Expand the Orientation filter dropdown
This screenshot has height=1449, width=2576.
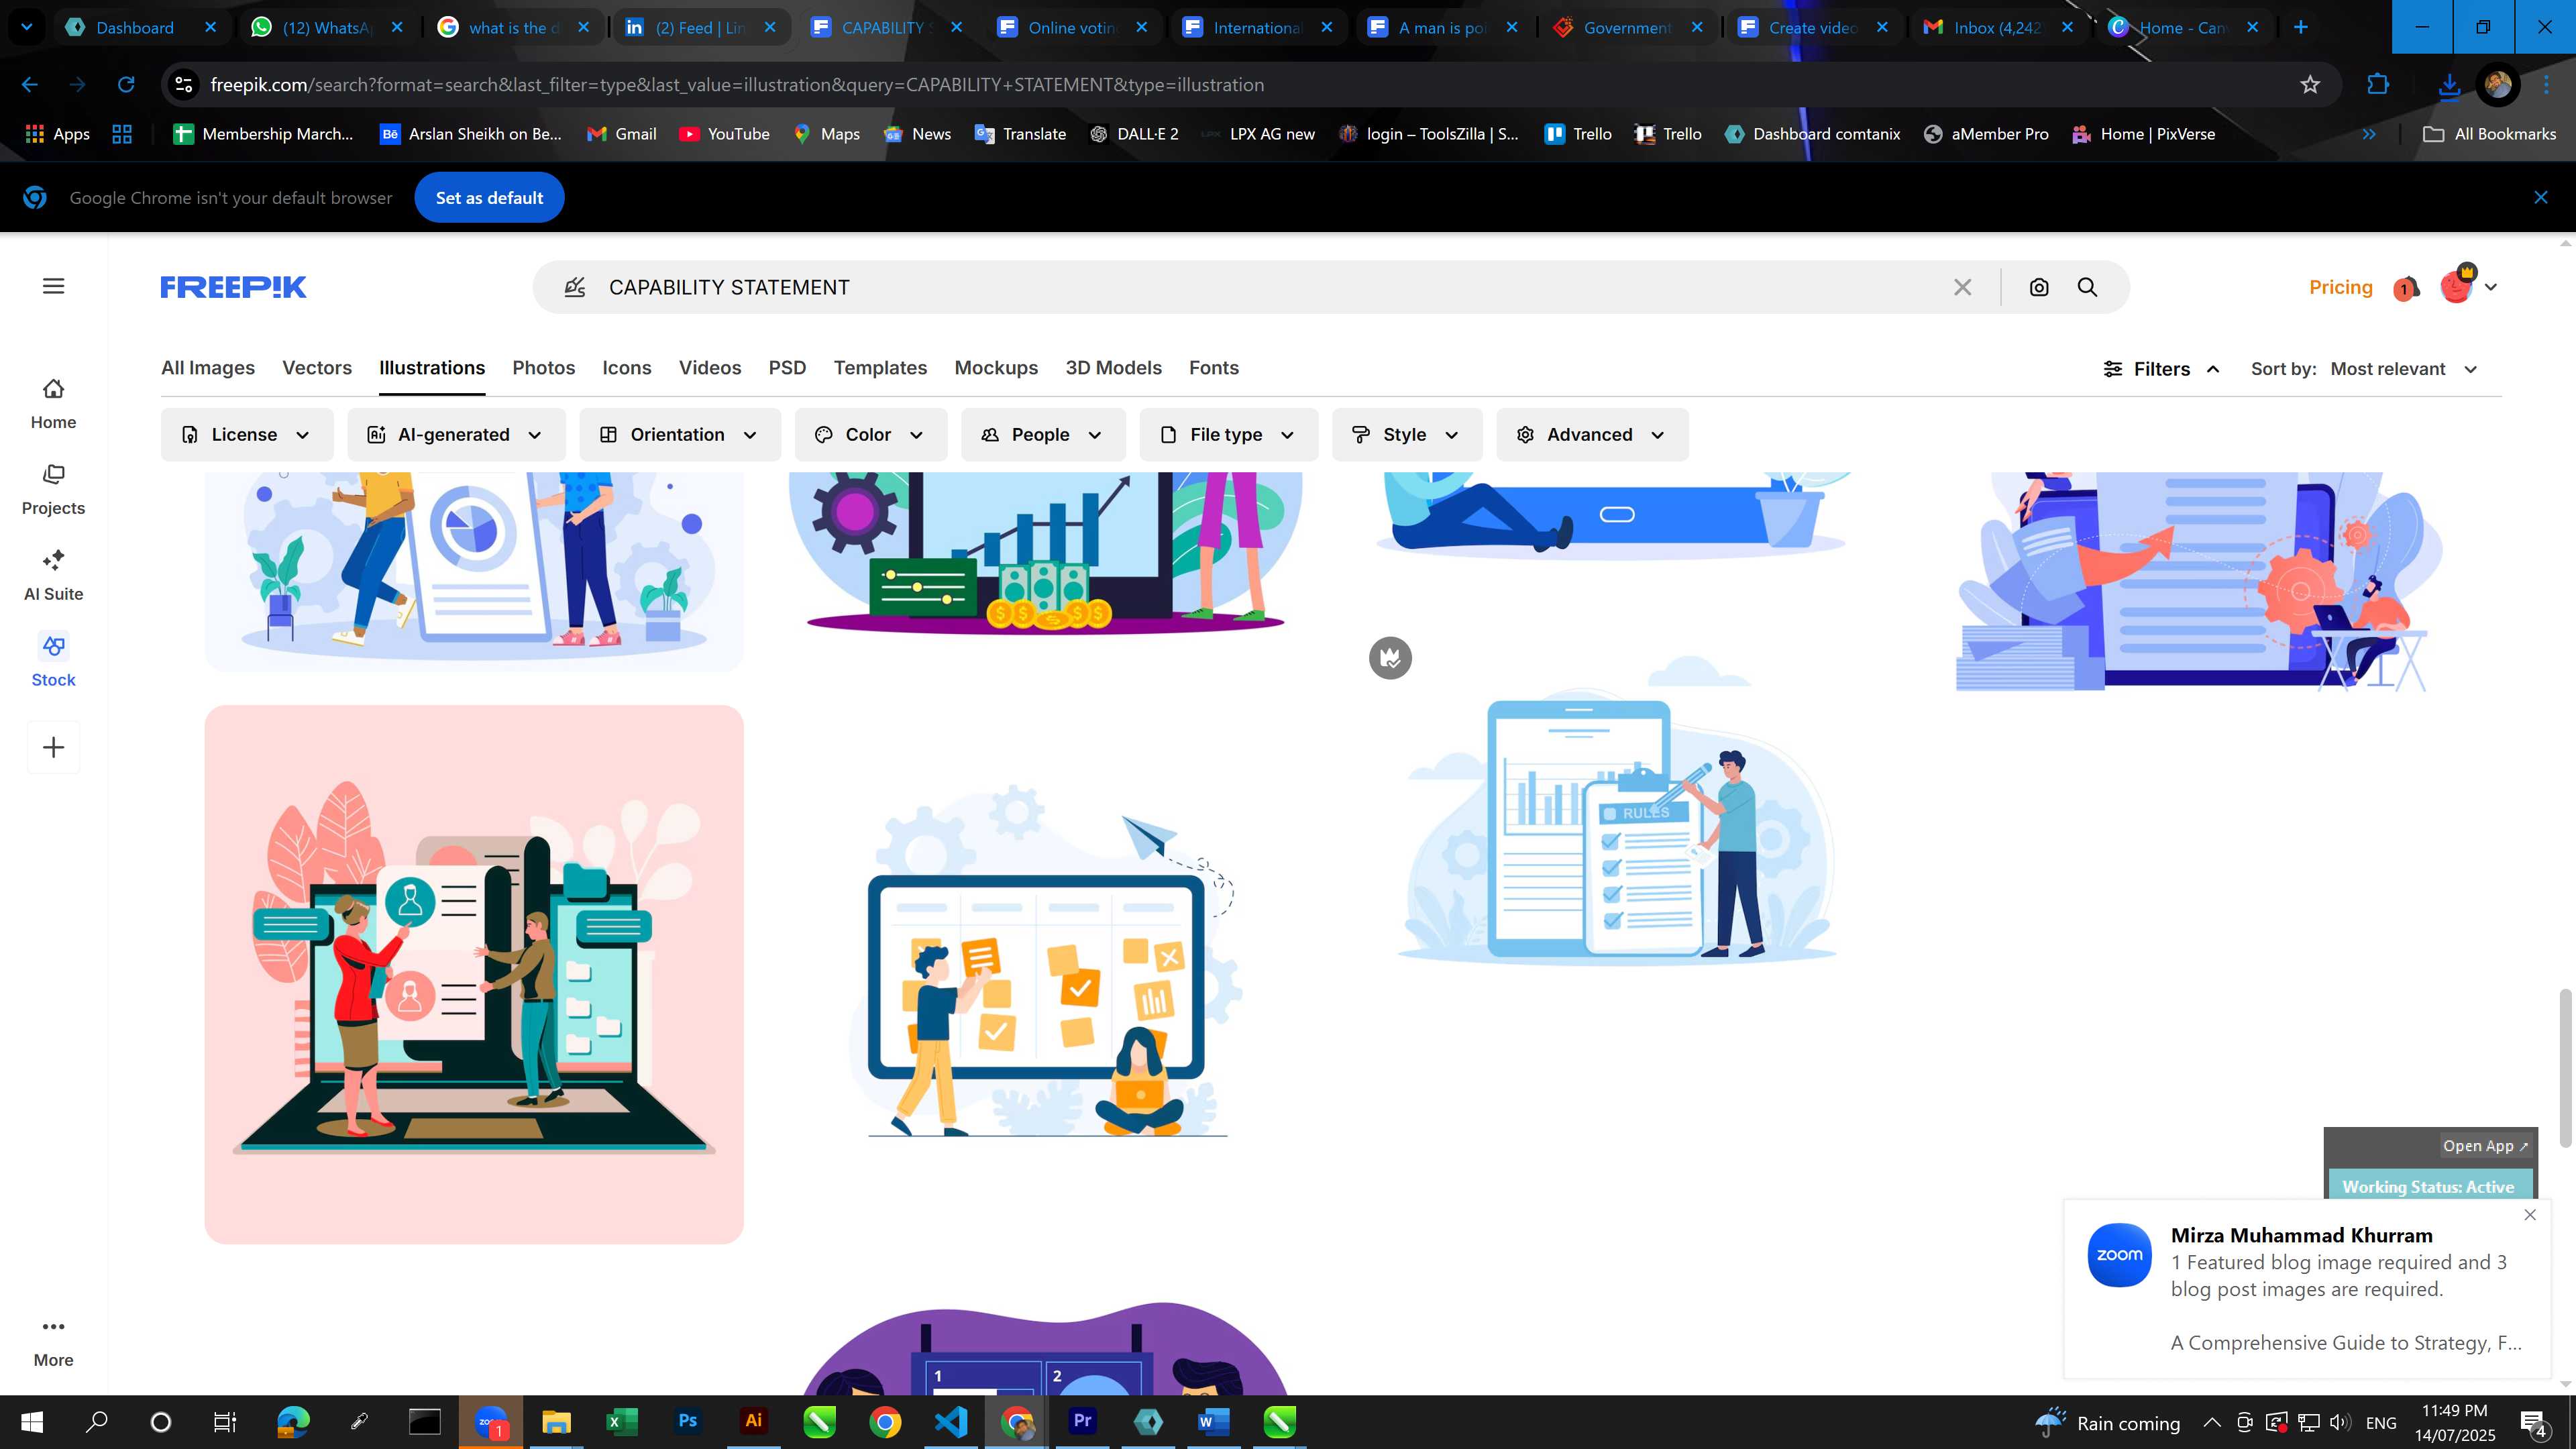coord(680,435)
